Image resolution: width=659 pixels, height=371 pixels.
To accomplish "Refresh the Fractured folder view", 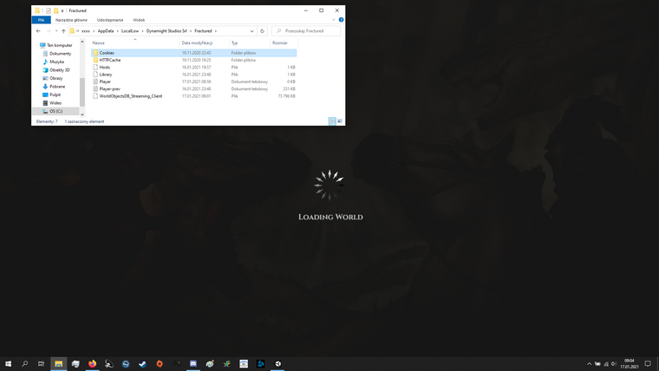I will pos(262,31).
